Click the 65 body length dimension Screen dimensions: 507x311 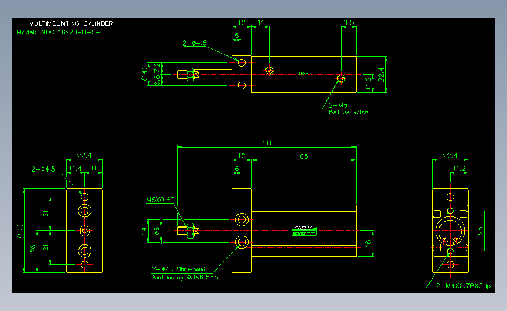303,156
